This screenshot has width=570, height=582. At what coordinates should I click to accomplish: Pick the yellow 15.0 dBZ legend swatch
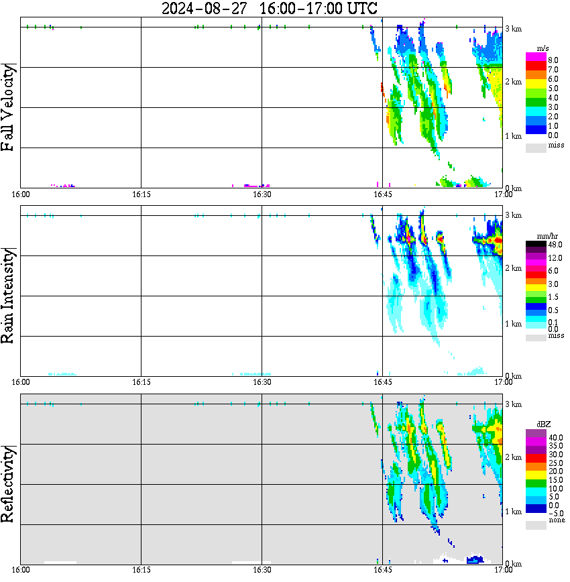536,475
